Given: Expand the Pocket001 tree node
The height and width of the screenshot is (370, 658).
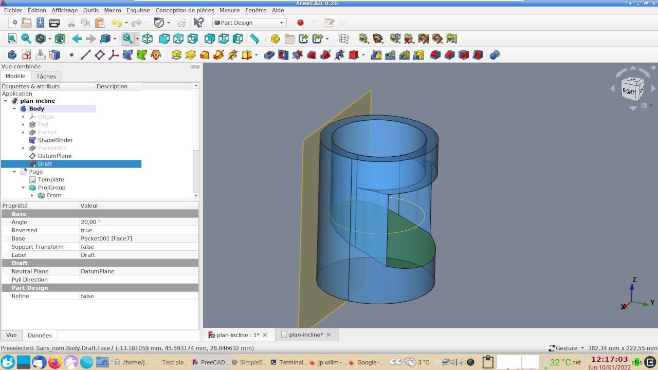Looking at the screenshot, I should coord(23,148).
